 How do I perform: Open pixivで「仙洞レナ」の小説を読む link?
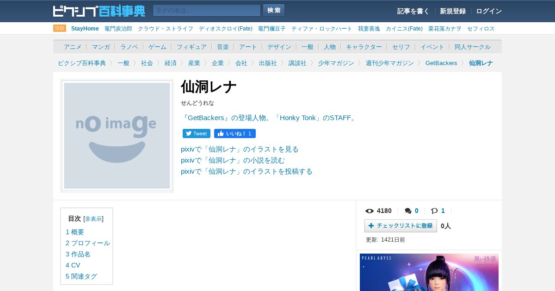click(233, 160)
